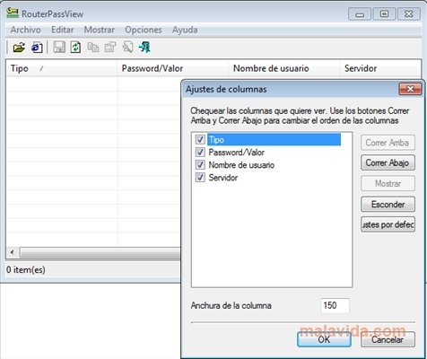Select the Password/Valor row in the list
The image size is (427, 359).
pos(236,153)
